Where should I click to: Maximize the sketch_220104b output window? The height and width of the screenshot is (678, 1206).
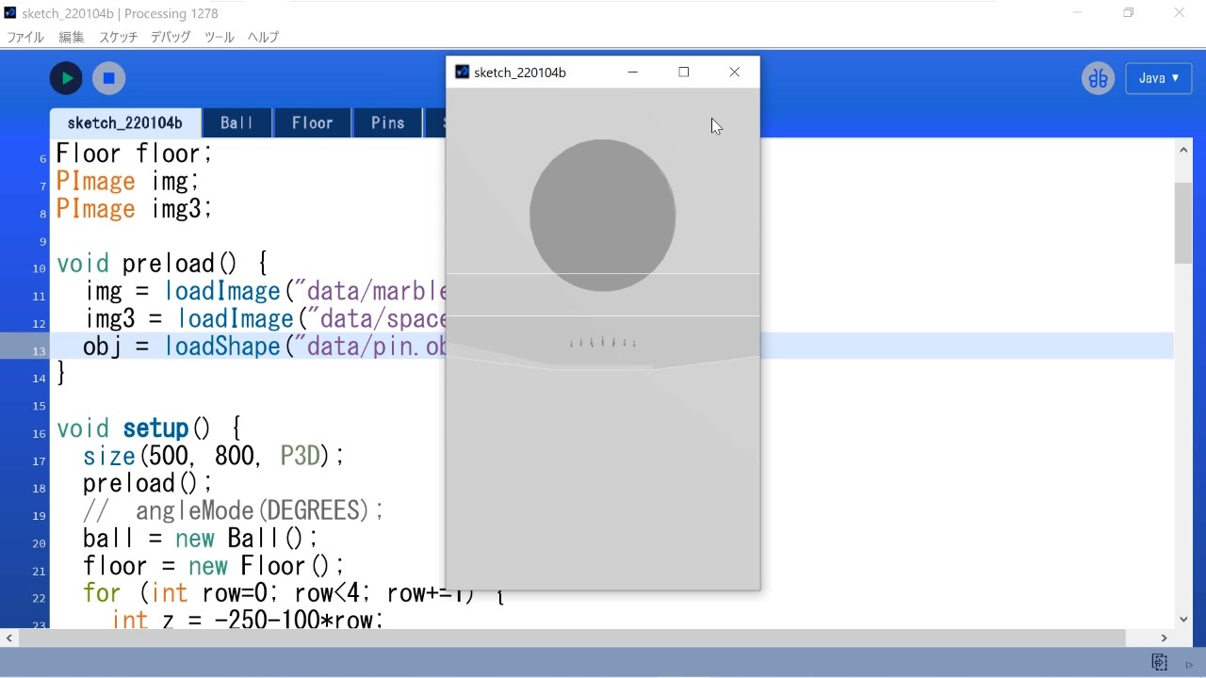point(683,72)
